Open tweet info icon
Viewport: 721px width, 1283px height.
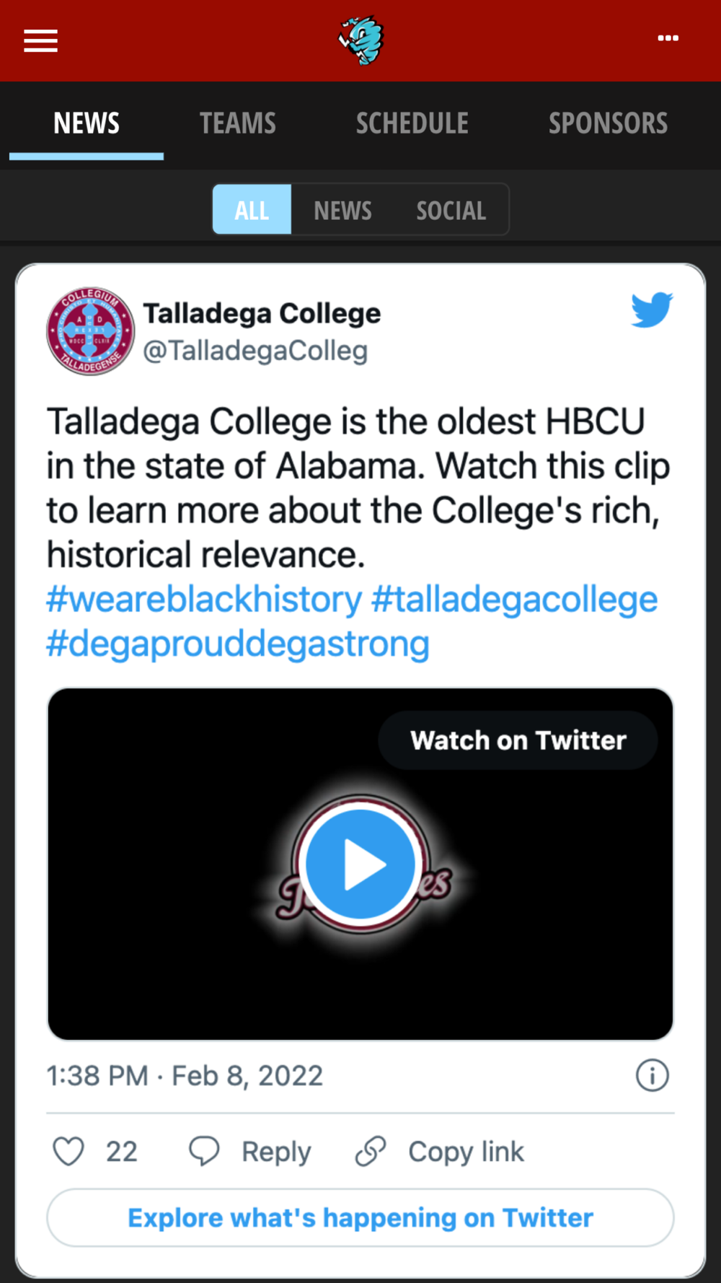[652, 1075]
